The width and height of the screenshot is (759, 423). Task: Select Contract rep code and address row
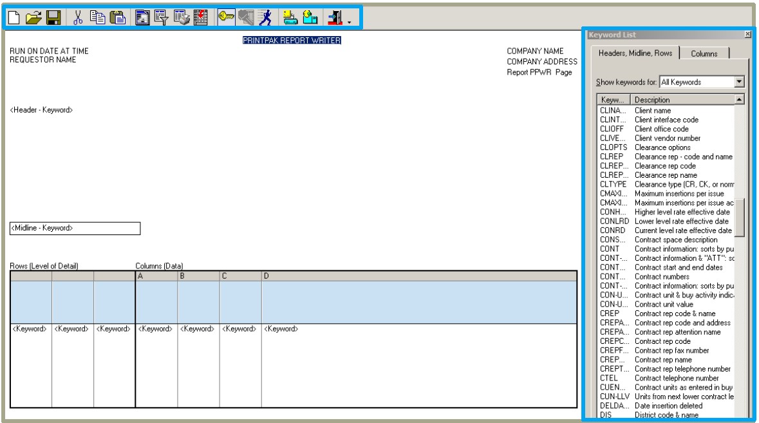pos(666,323)
